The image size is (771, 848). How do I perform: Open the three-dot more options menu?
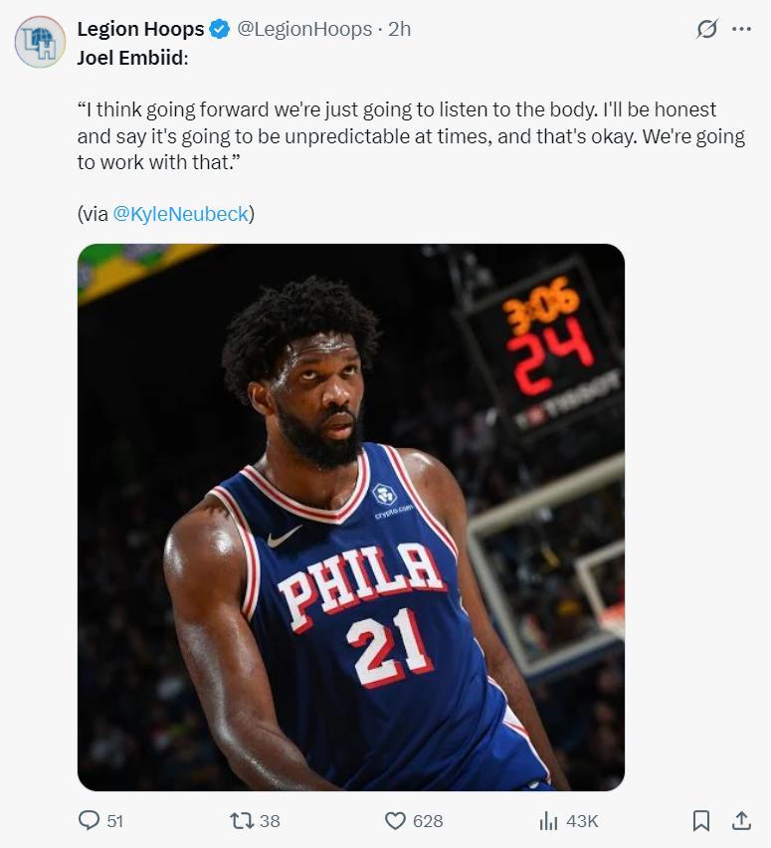point(741,29)
